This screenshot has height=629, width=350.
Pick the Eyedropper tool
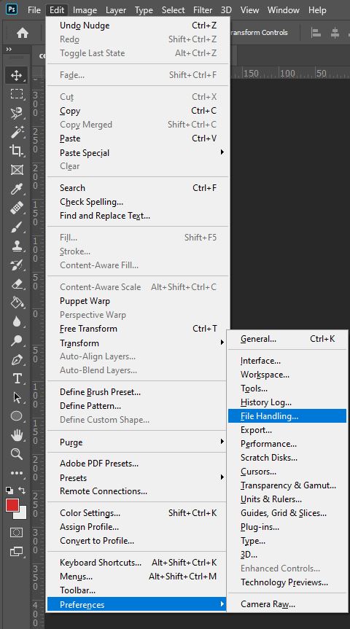(17, 189)
